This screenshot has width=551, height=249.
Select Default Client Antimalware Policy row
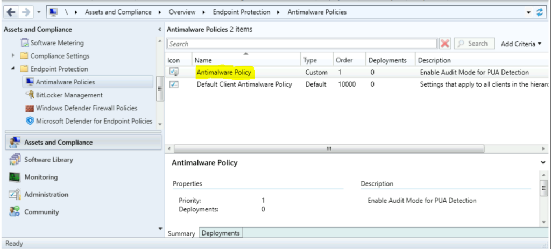357,84
